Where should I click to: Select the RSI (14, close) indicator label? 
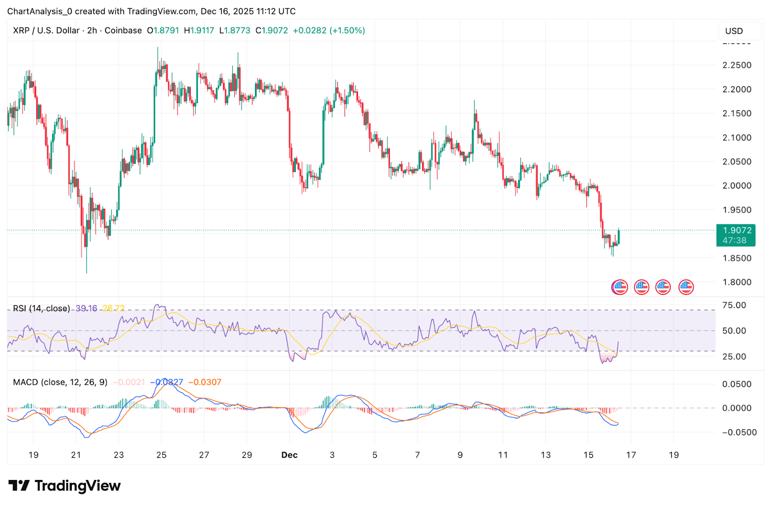pyautogui.click(x=41, y=308)
